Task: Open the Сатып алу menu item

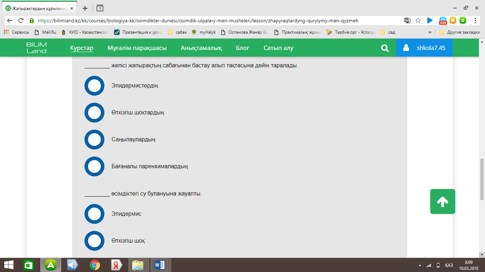Action: click(x=278, y=48)
